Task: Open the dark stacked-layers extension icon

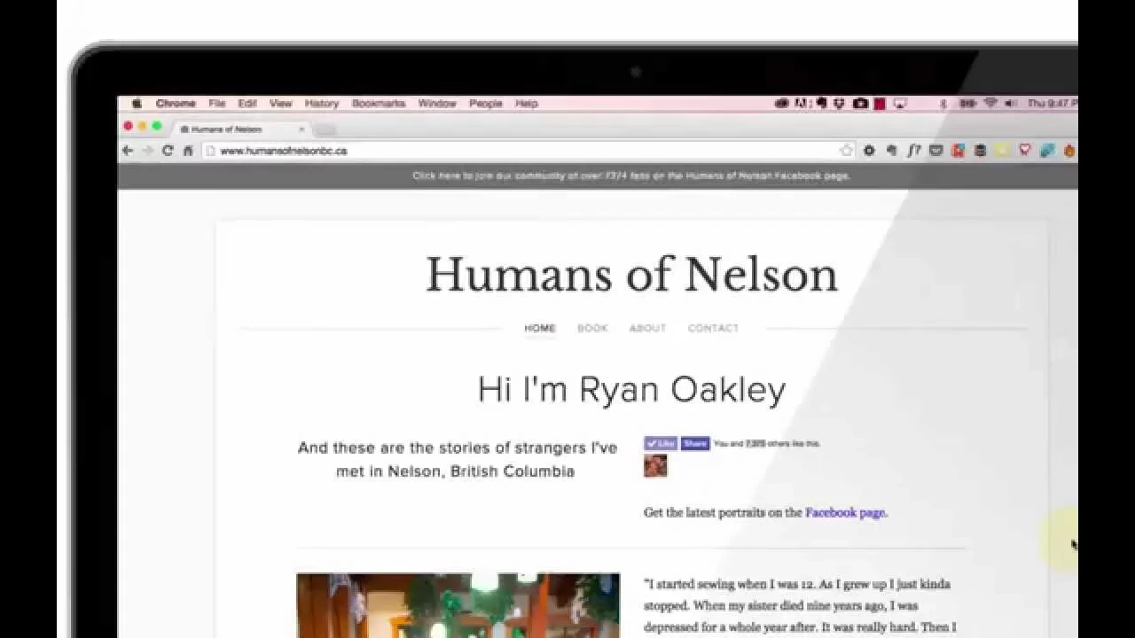Action: [x=980, y=151]
